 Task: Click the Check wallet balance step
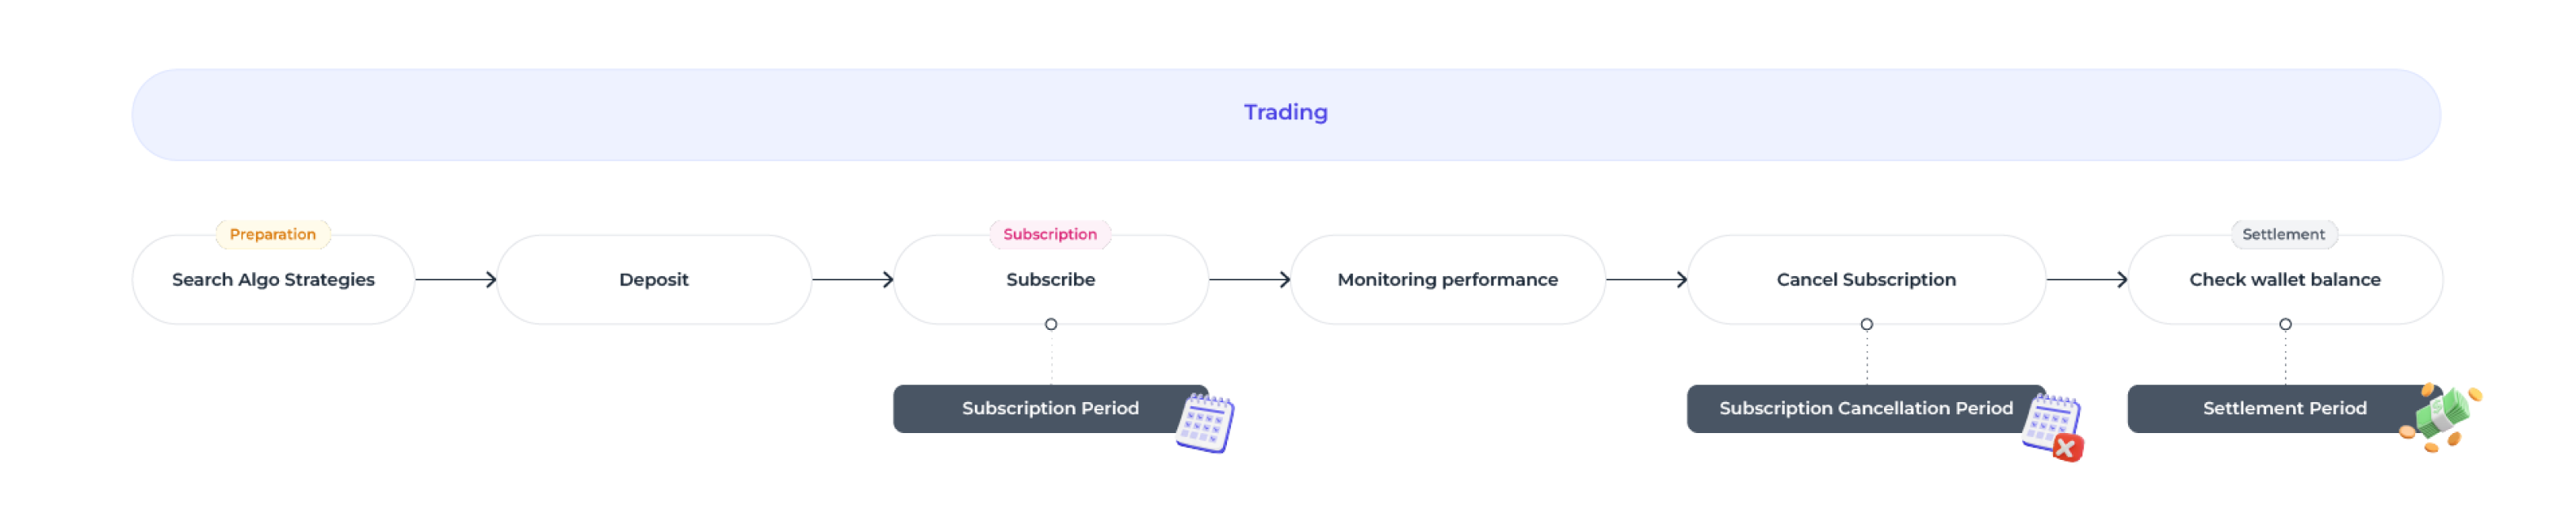(2285, 280)
